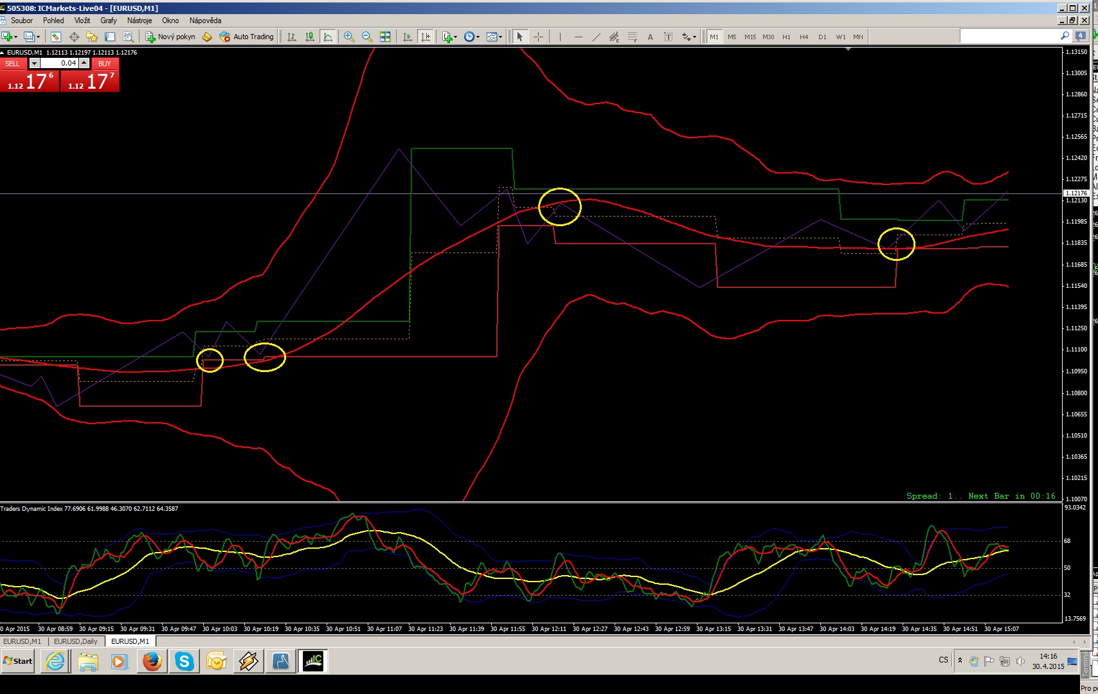Open the Okno menu
The image size is (1098, 694).
tap(170, 21)
